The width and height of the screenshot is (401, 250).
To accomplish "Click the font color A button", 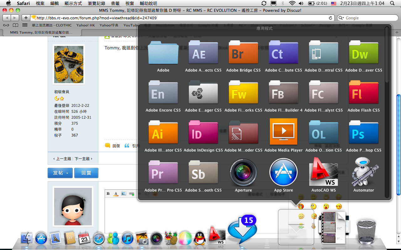I will (x=116, y=193).
